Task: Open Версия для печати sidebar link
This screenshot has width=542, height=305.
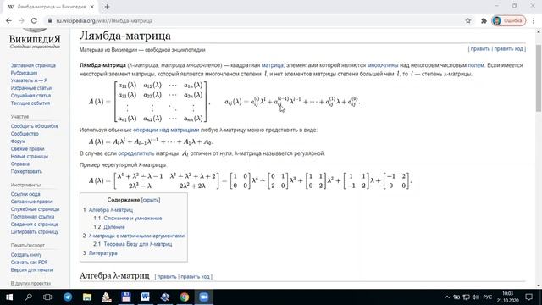Action: pyautogui.click(x=32, y=269)
